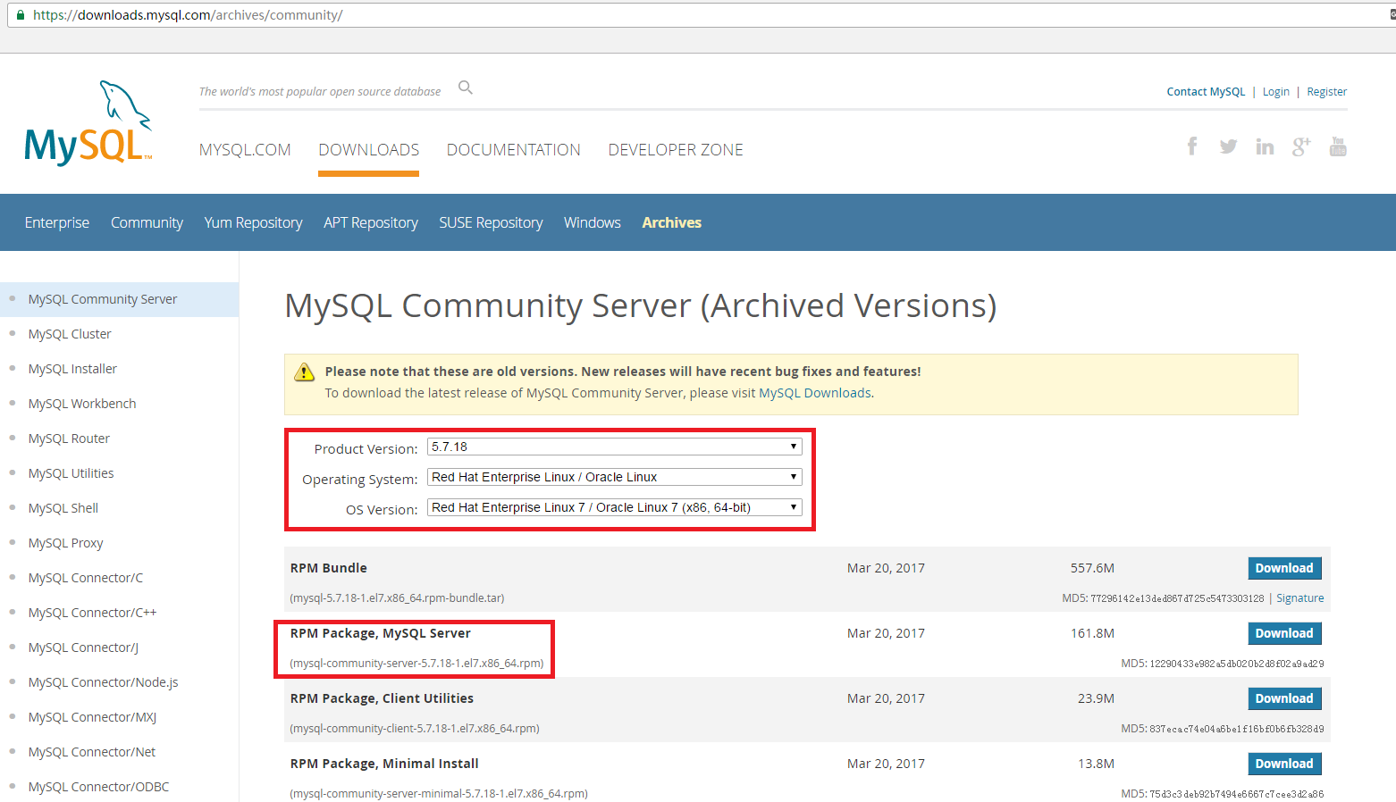Screen dimensions: 1396x802
Task: Select Archives nav item
Action: pos(672,222)
